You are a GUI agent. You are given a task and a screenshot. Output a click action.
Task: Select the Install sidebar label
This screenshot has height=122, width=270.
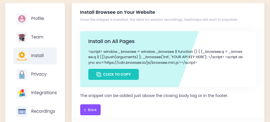pyautogui.click(x=37, y=56)
